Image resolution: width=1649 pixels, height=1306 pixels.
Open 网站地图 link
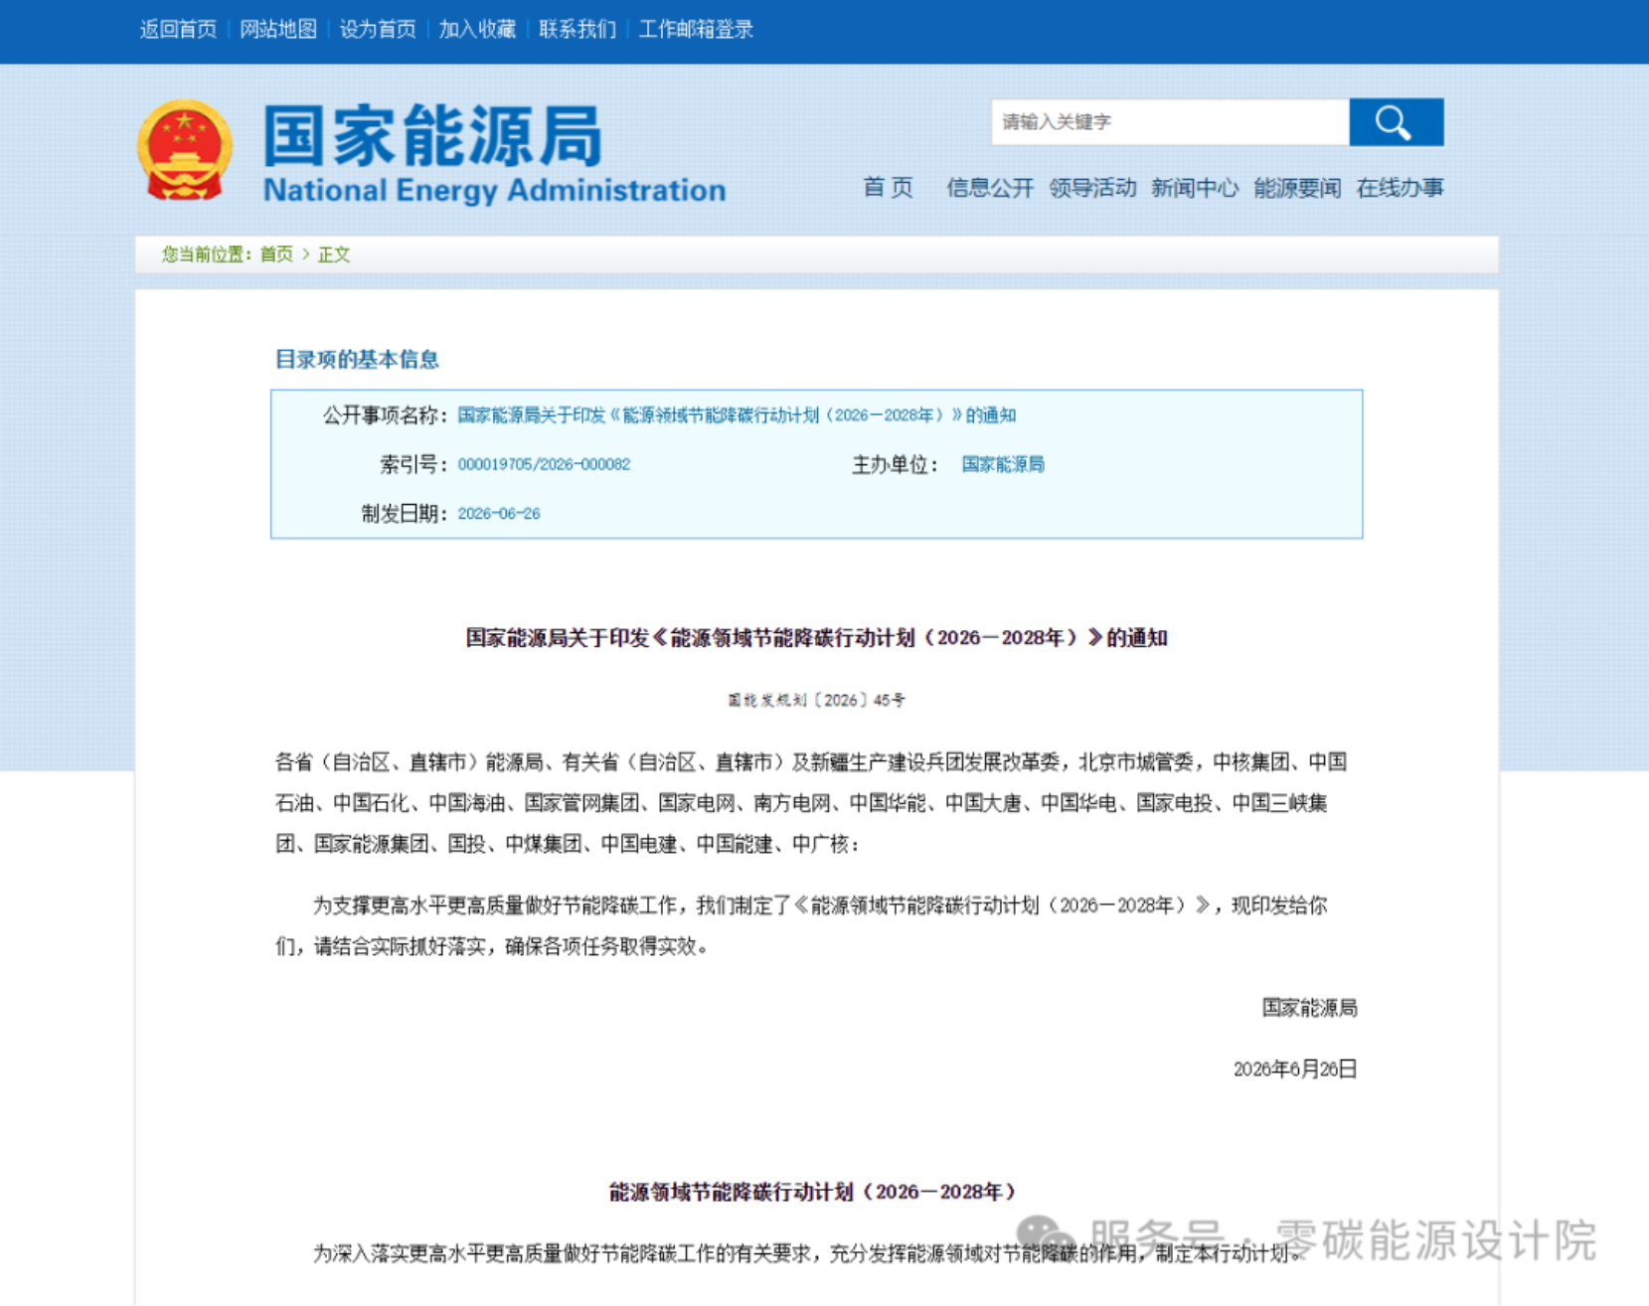278,30
